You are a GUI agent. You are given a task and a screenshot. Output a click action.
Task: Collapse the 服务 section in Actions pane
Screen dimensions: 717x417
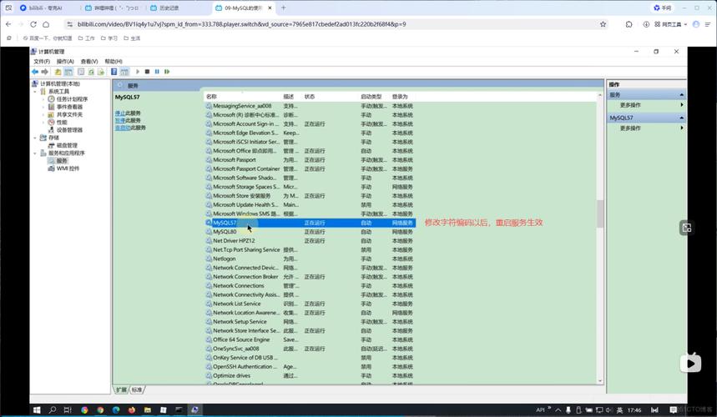click(x=681, y=94)
